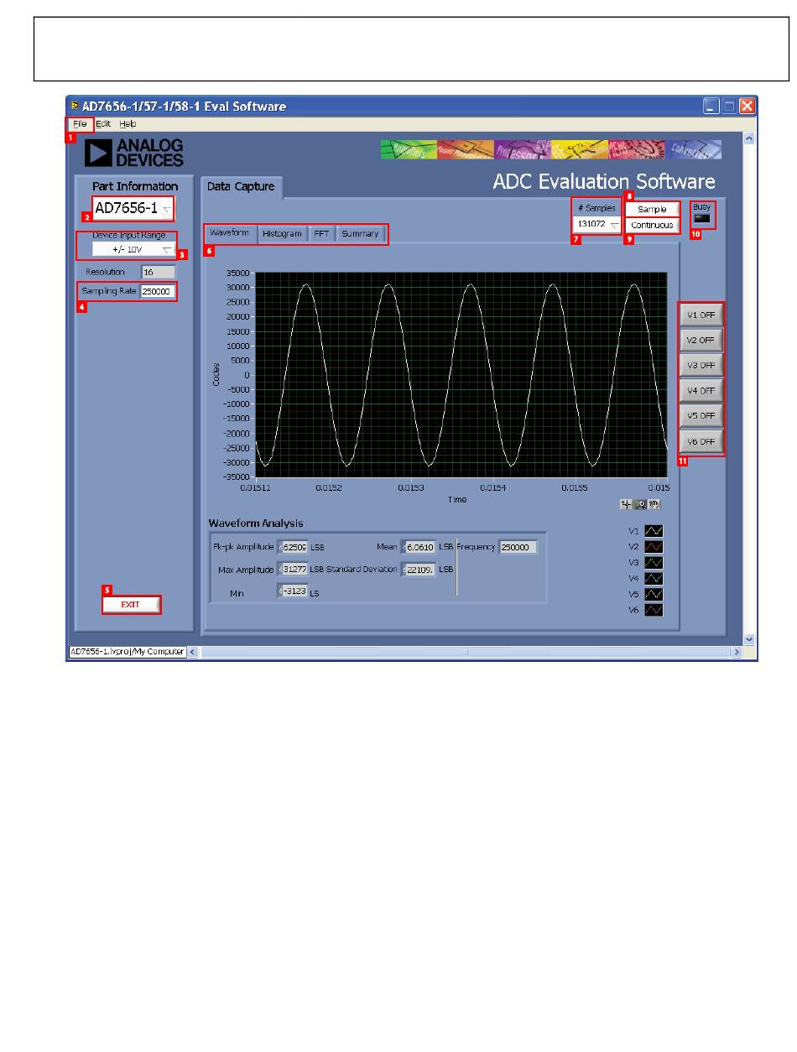Toggle channel V2 OFF button
The image size is (797, 1052).
click(x=701, y=341)
